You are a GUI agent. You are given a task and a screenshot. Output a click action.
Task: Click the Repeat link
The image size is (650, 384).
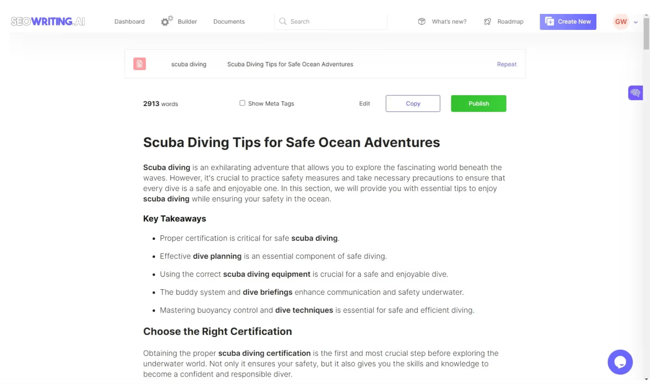[507, 64]
